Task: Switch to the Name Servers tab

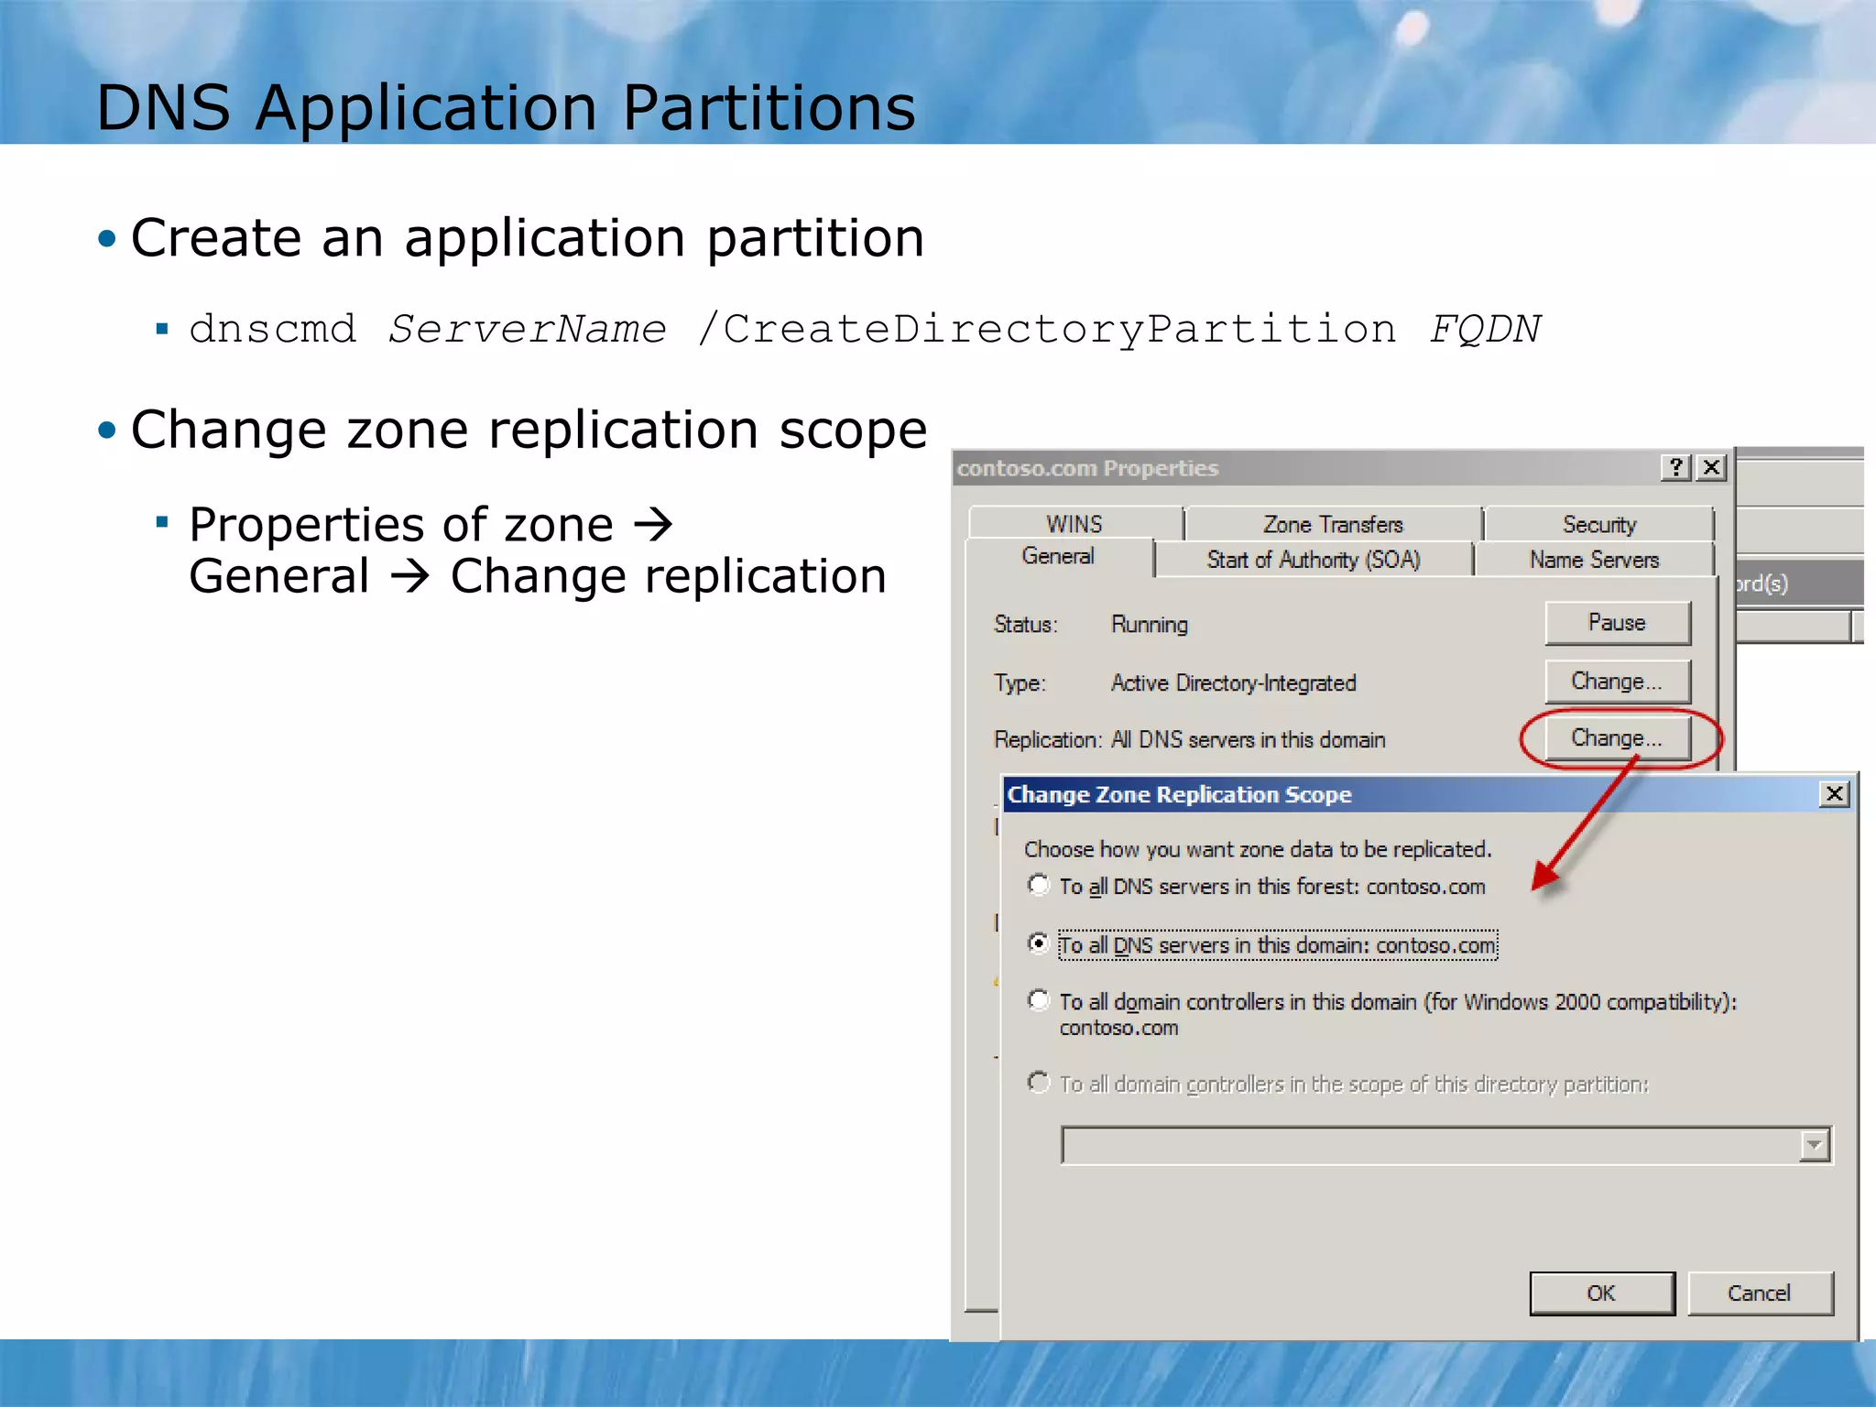Action: click(1594, 559)
